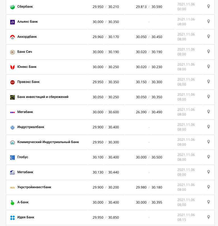Open map pin for Альянс Банк

pos(208,22)
